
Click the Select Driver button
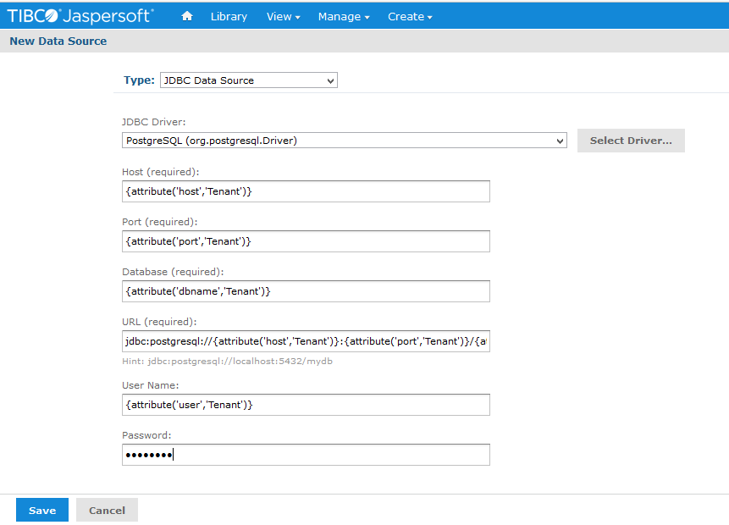pos(631,141)
